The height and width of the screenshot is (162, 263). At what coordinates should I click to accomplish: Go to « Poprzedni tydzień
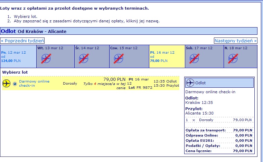[22, 41]
